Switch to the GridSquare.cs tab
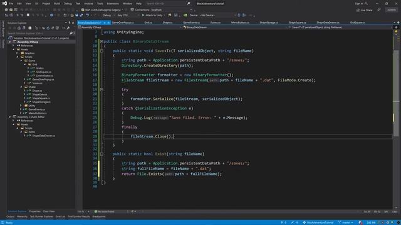 358,22
